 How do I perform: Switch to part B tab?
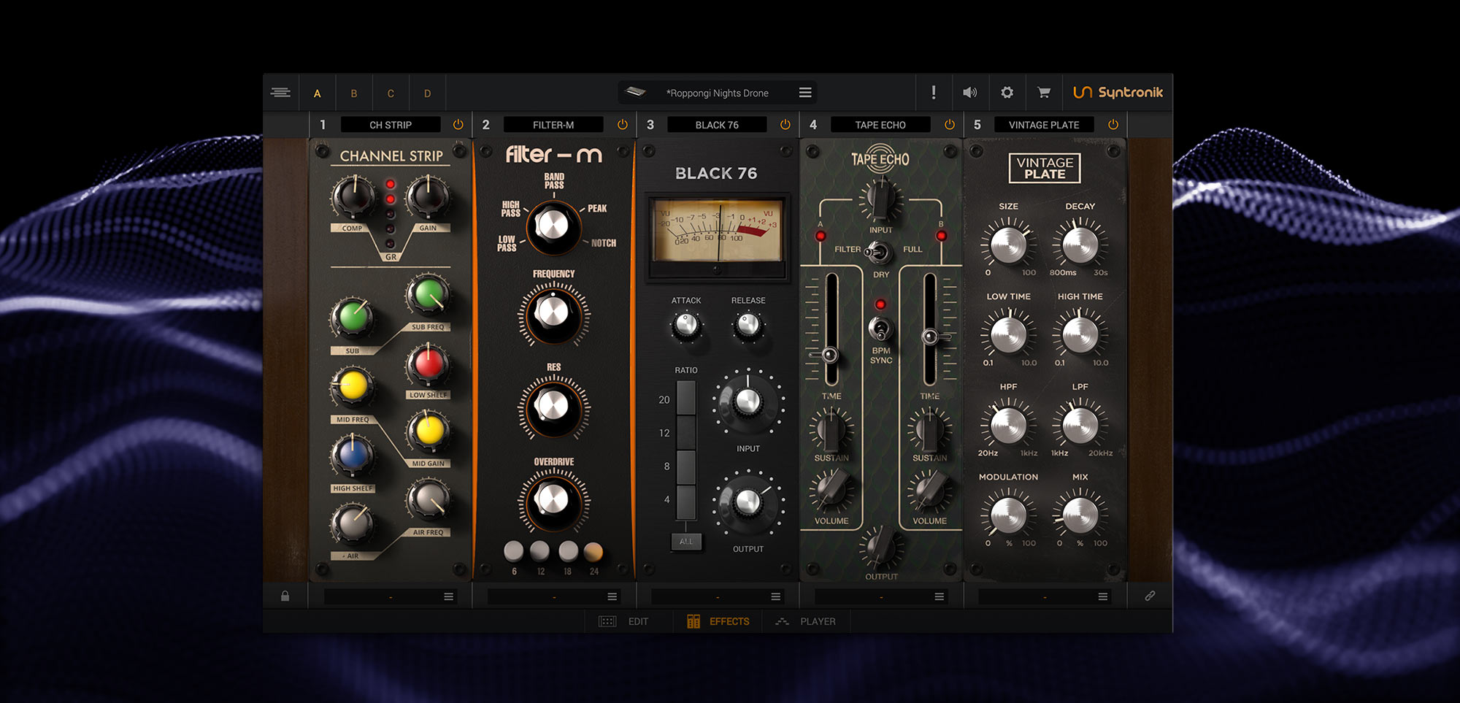click(354, 93)
